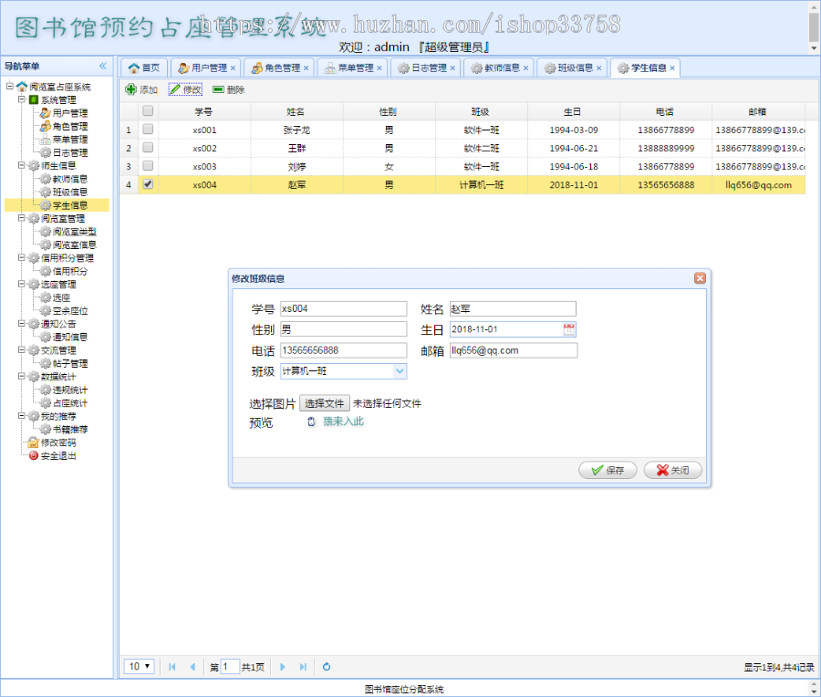Collapse the navigation sidebar with « icon
Screen dimensions: 821x697
[102, 65]
